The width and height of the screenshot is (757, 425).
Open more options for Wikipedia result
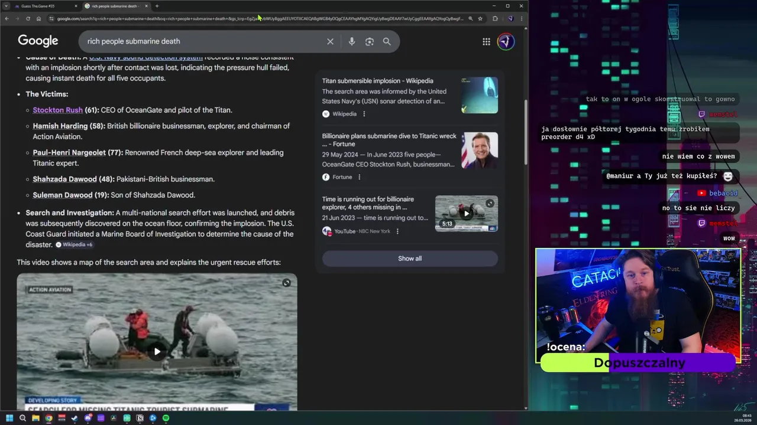click(x=364, y=114)
